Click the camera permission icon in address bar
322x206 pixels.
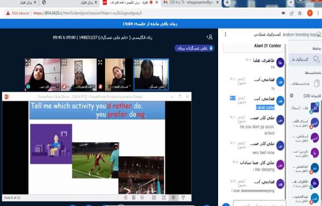pos(283,13)
